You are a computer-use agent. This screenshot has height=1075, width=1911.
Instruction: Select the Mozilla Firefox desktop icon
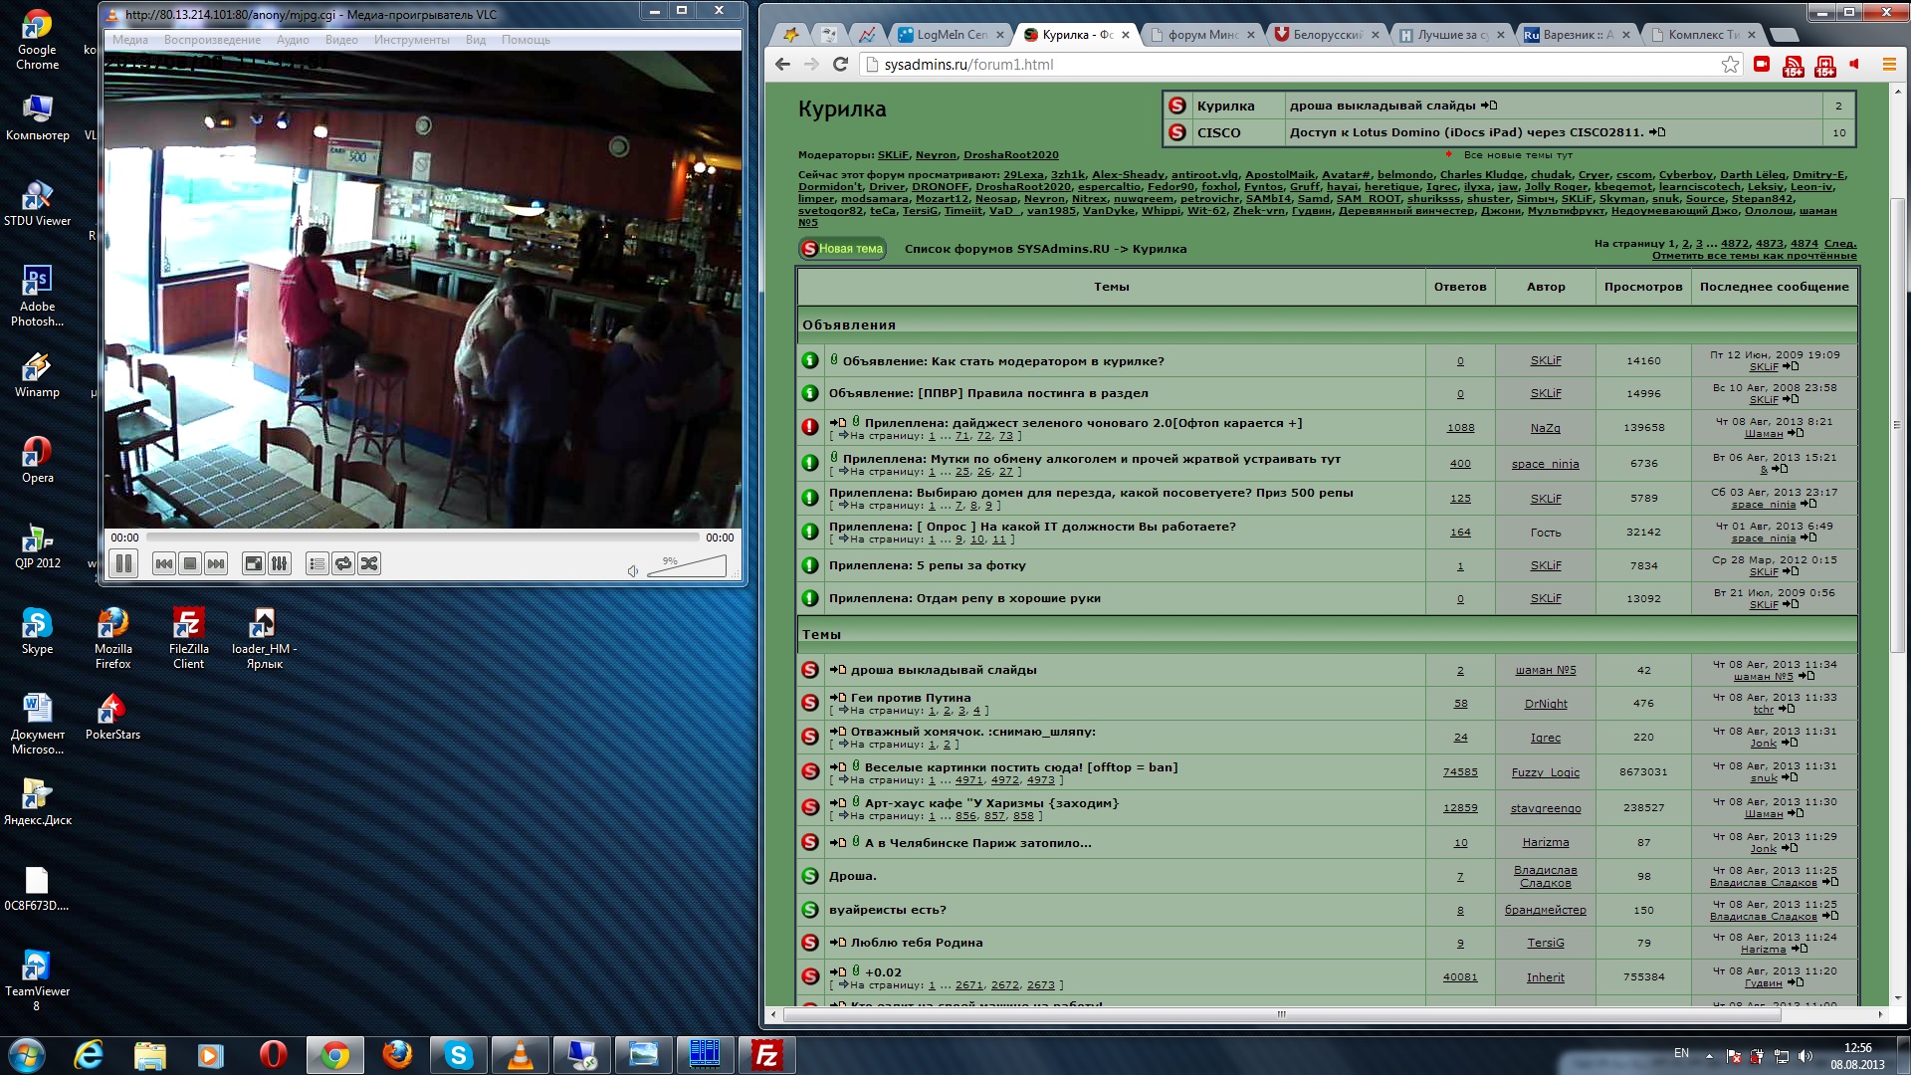click(112, 639)
